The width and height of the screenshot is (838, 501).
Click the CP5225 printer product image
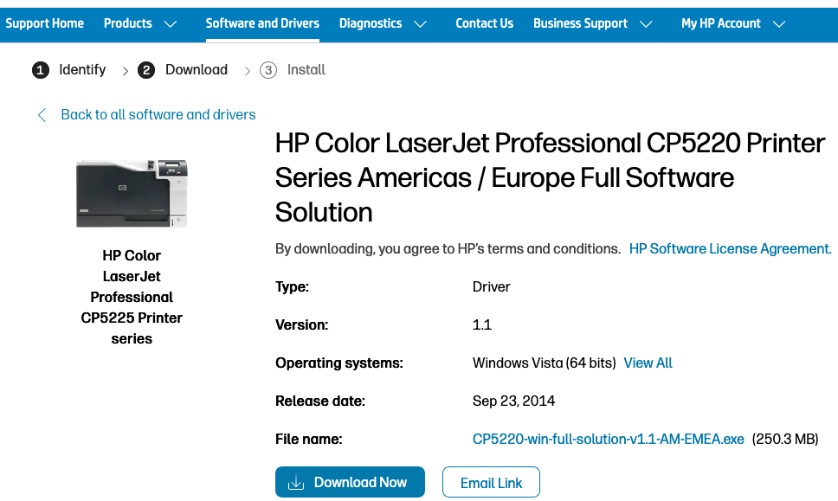[x=132, y=193]
